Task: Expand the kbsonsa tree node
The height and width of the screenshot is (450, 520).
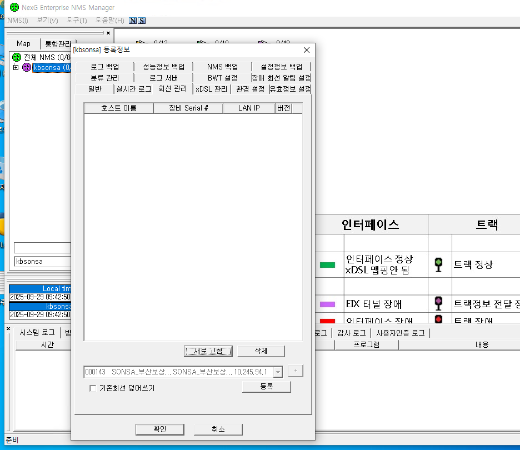Action: pos(16,68)
